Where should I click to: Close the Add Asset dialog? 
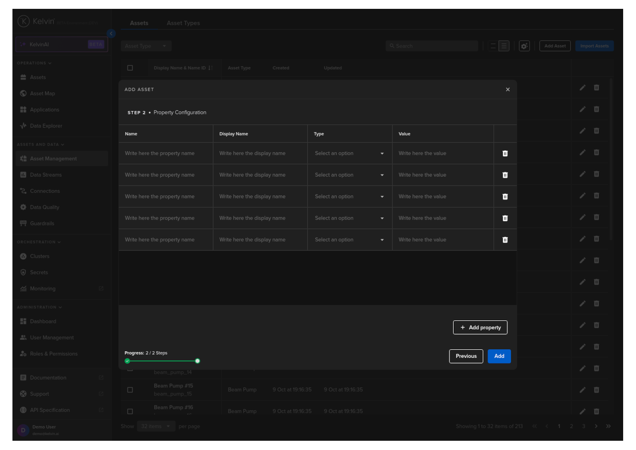point(508,90)
